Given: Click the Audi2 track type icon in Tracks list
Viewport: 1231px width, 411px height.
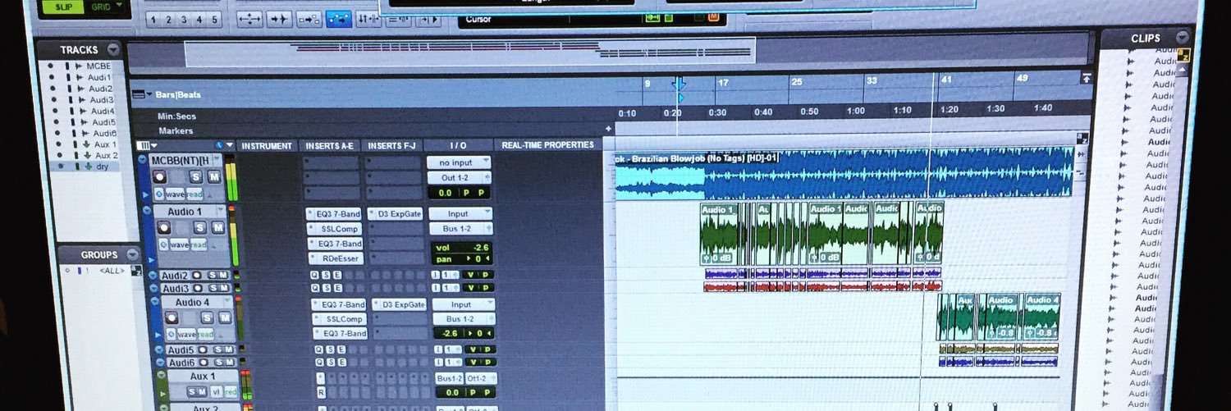Looking at the screenshot, I should click(x=82, y=89).
